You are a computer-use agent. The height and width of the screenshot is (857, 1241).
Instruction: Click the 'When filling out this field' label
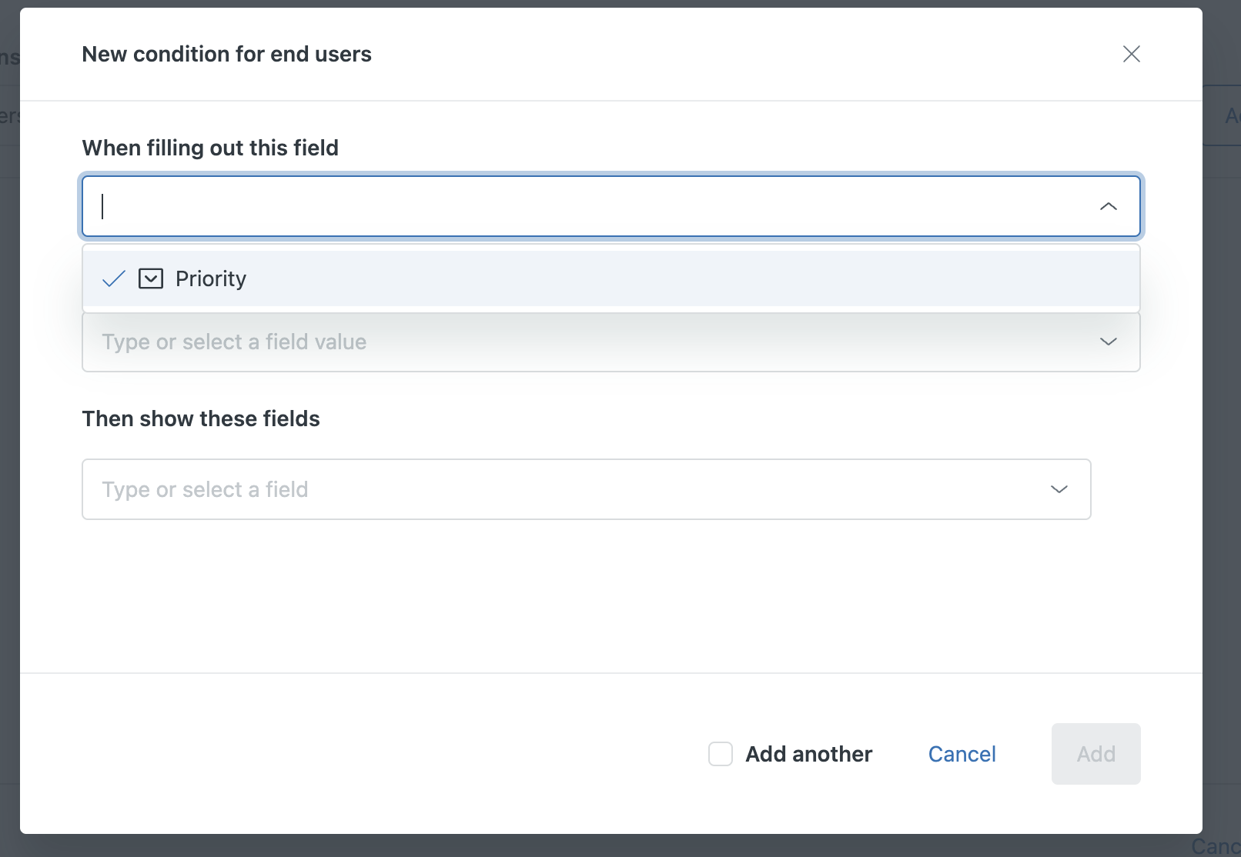pyautogui.click(x=210, y=148)
